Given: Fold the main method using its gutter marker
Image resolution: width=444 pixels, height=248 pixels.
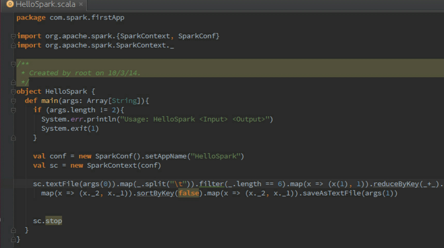Looking at the screenshot, I should pos(13,101).
